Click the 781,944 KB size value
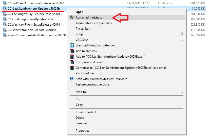 click(197, 14)
